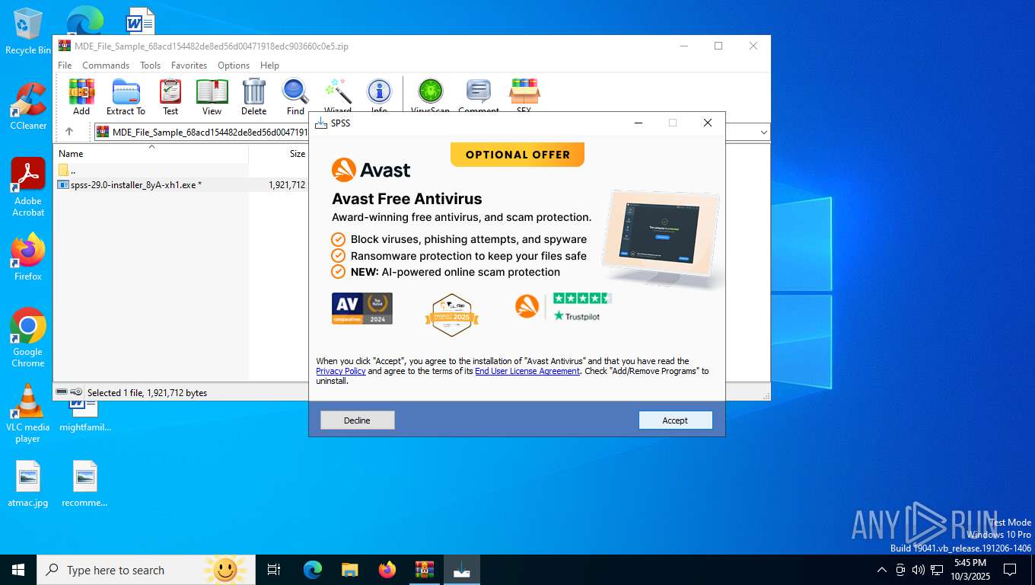Viewport: 1035px width, 585px height.
Task: Open the File menu in WinRAR
Action: coord(65,66)
